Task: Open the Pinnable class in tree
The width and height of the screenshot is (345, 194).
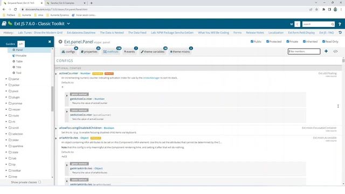Action: pyautogui.click(x=21, y=56)
